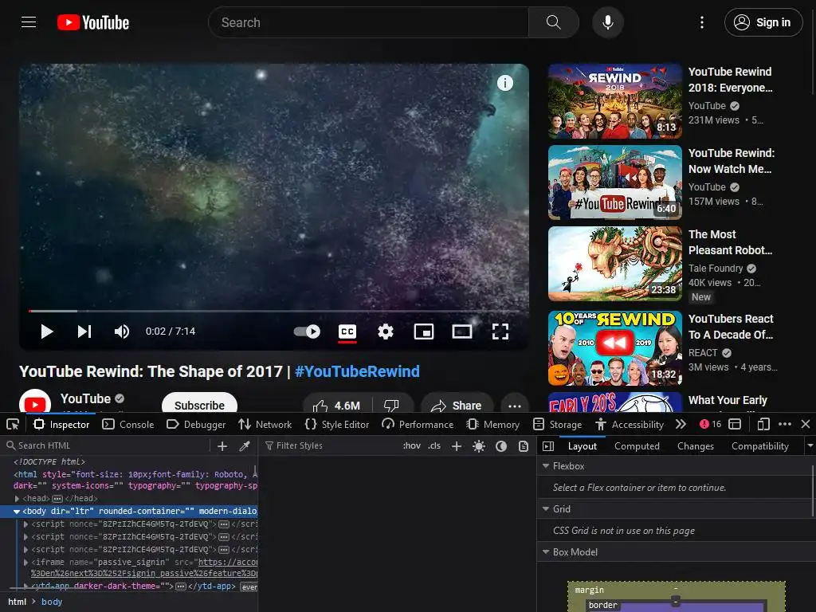Switch to the Debugger tab
Image resolution: width=816 pixels, height=612 pixels.
pos(196,424)
